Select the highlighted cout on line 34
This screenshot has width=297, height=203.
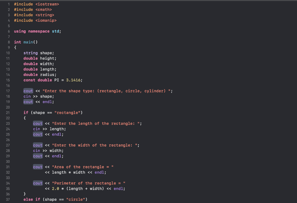click(x=38, y=183)
